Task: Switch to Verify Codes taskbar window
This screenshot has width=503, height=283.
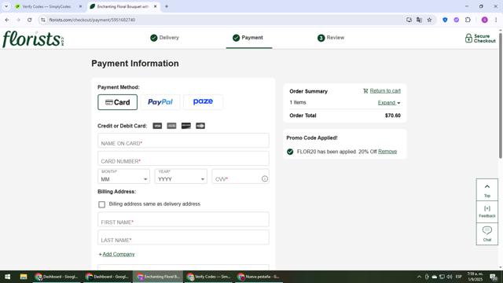Action: pos(208,277)
